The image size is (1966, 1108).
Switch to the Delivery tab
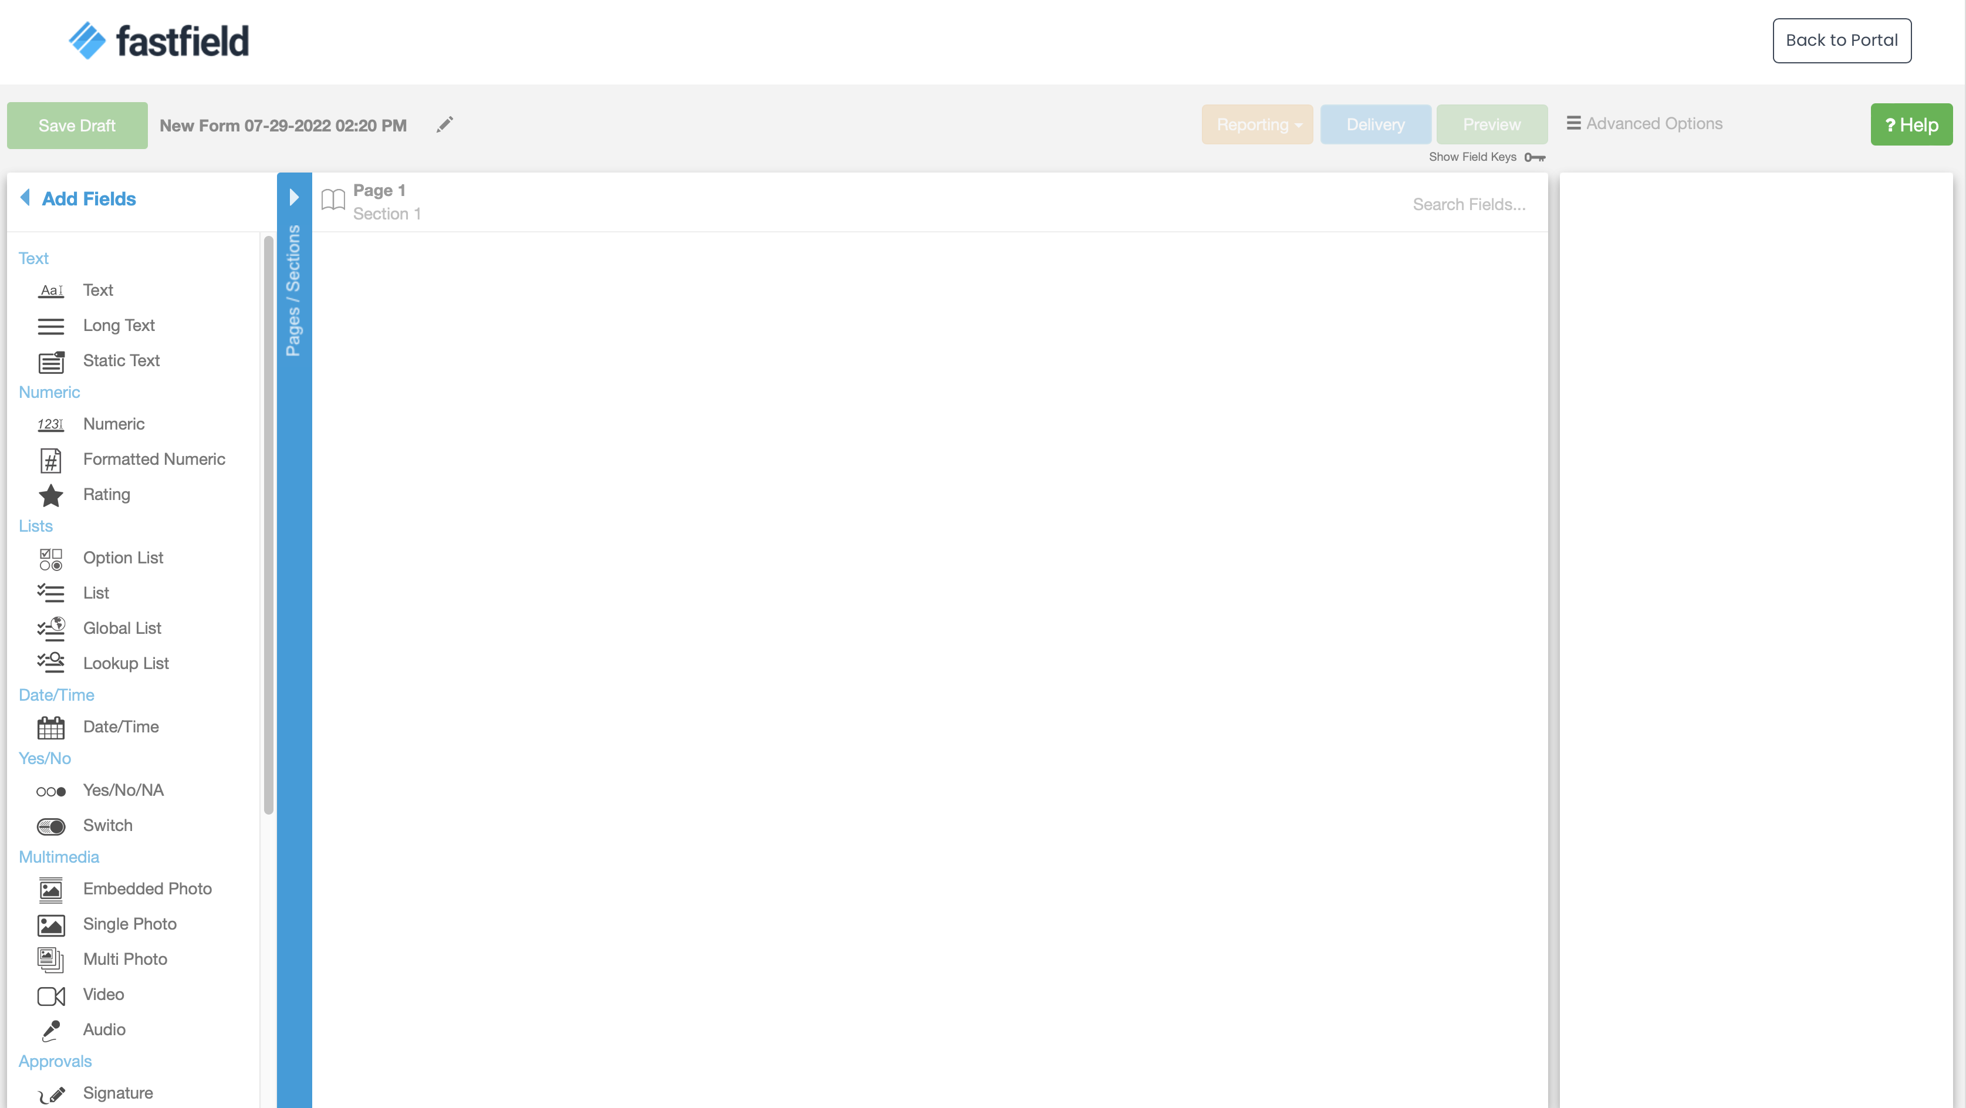coord(1375,124)
